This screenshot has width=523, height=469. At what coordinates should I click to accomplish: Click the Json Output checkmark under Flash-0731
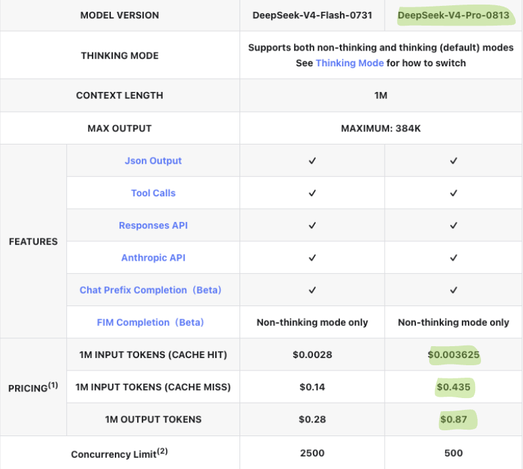tap(312, 161)
